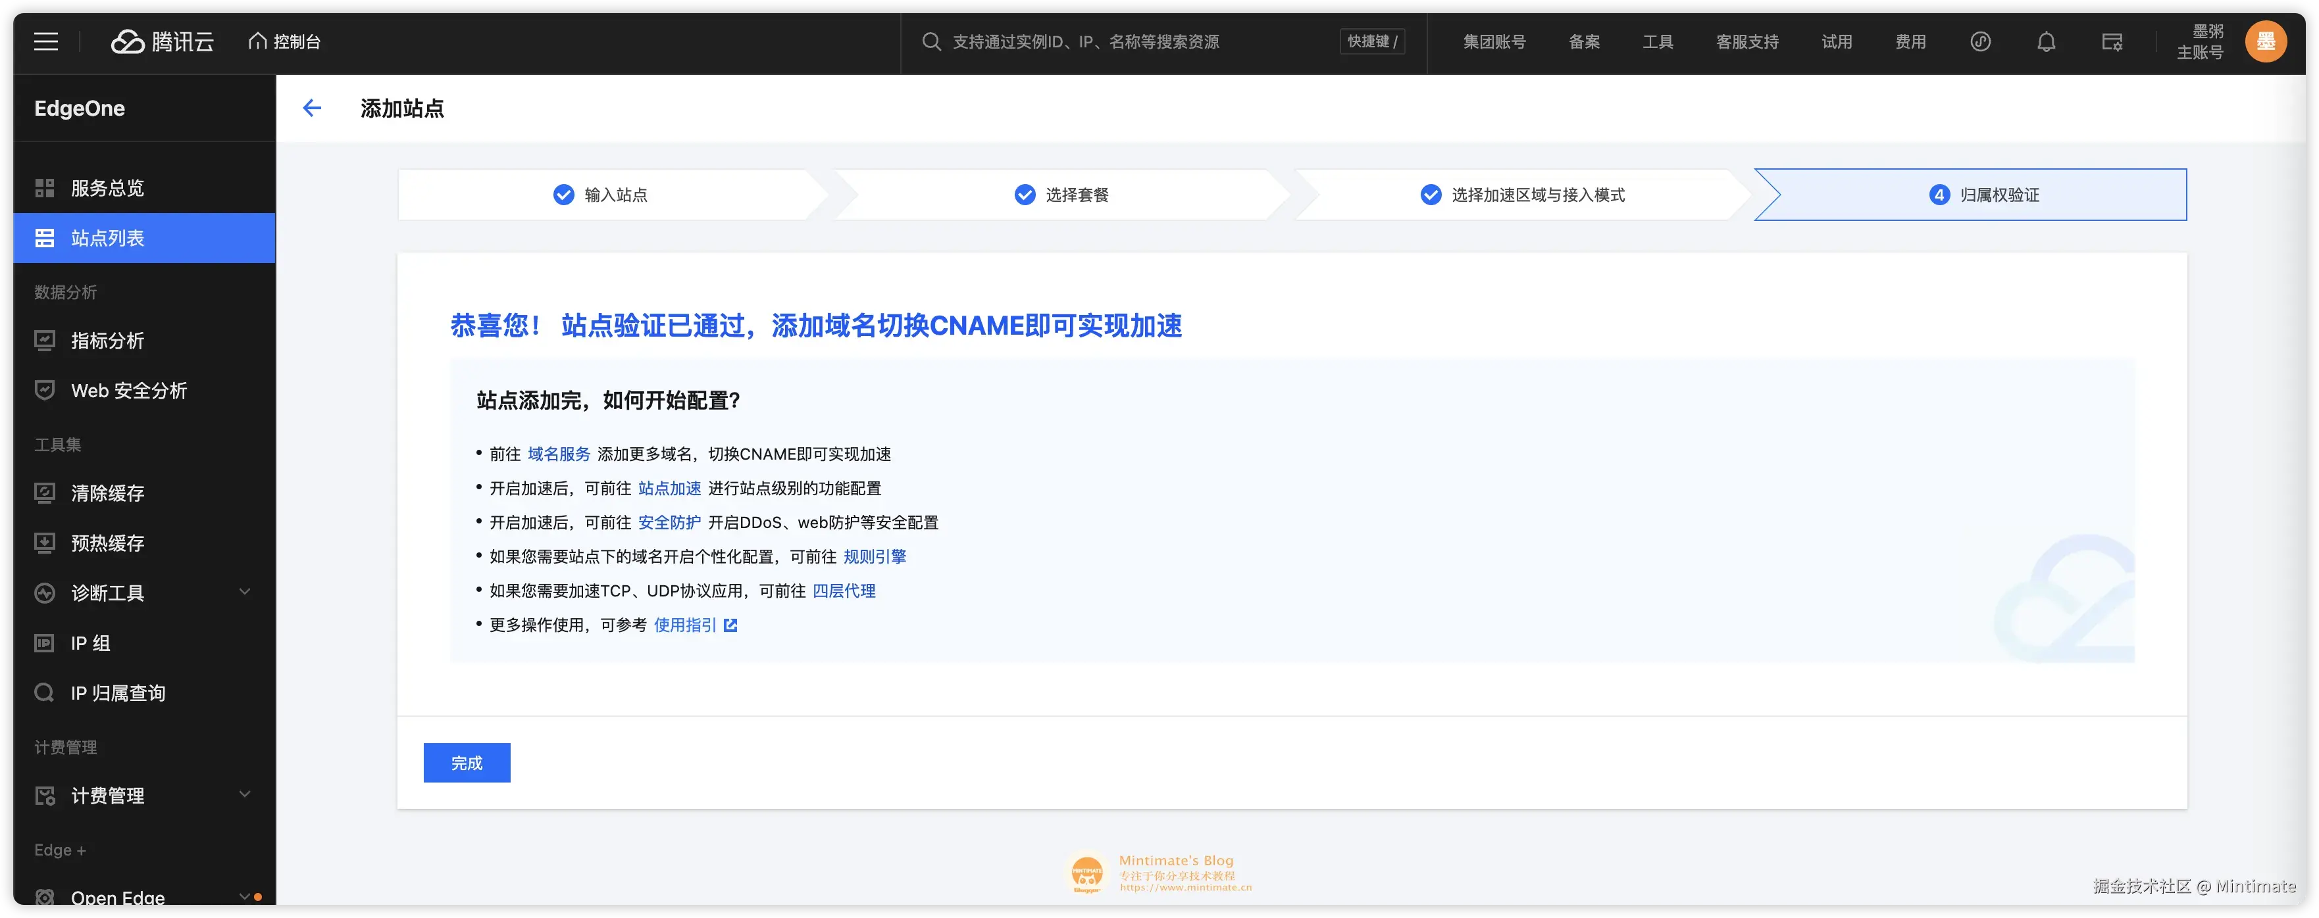Expand the 计费管理 submenu
This screenshot has height=918, width=2319.
(x=244, y=794)
